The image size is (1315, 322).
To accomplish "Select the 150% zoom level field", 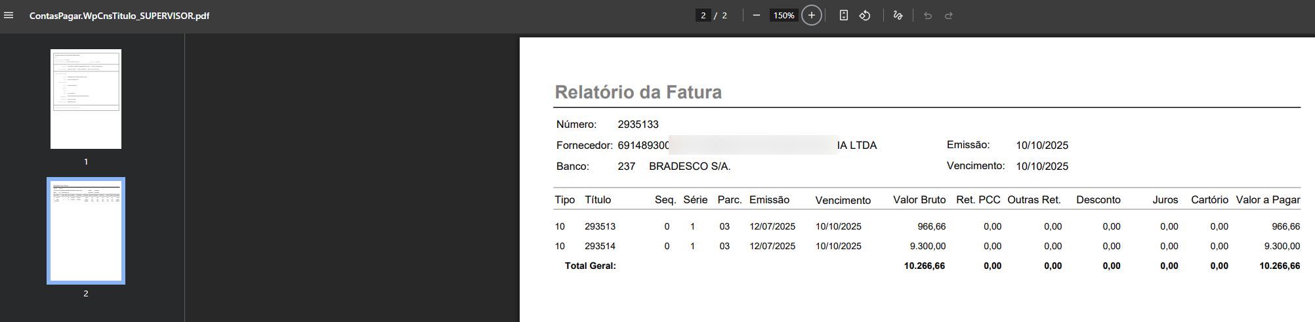I will point(783,15).
